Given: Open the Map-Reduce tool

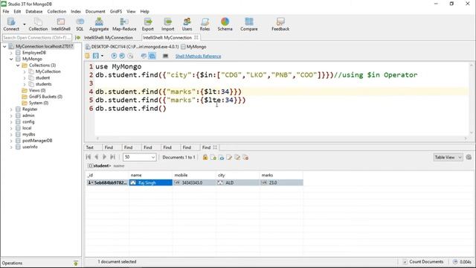Looking at the screenshot, I should pos(124,24).
